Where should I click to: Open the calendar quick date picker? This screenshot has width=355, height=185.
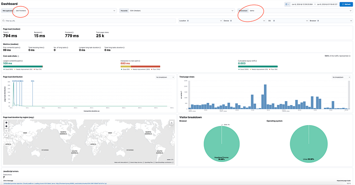click(x=287, y=4)
